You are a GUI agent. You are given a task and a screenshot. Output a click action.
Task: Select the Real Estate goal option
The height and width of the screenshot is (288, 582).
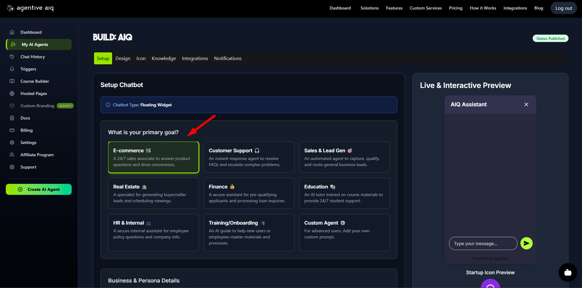coord(153,193)
